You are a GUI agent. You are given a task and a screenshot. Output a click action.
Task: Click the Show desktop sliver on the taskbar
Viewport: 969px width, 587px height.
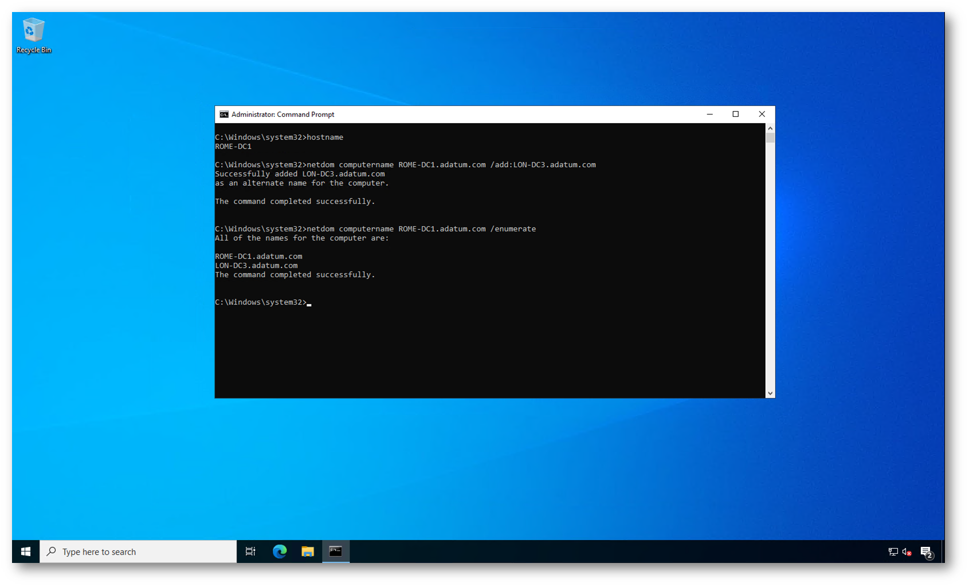pyautogui.click(x=943, y=551)
